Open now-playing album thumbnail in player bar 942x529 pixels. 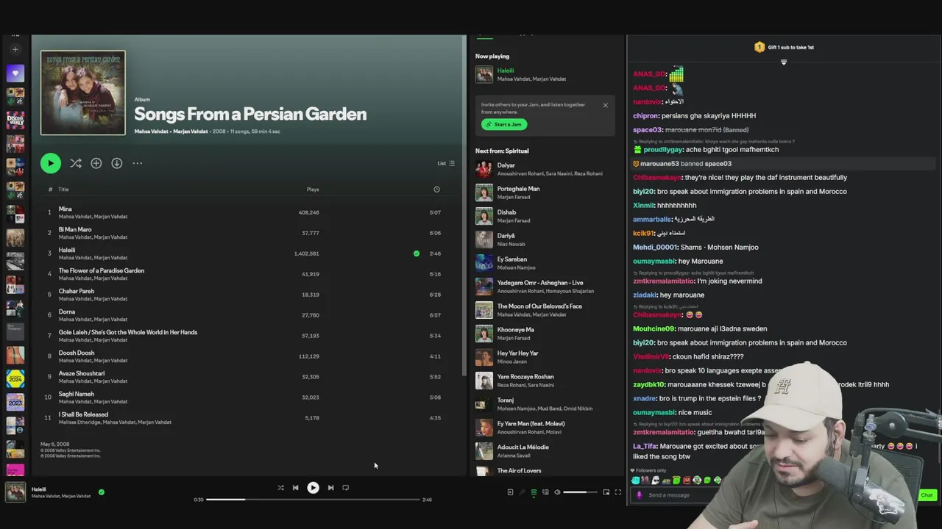tap(15, 492)
